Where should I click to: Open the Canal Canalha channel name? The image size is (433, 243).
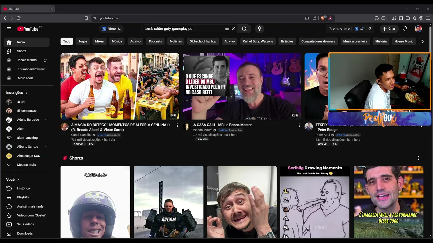click(81, 135)
